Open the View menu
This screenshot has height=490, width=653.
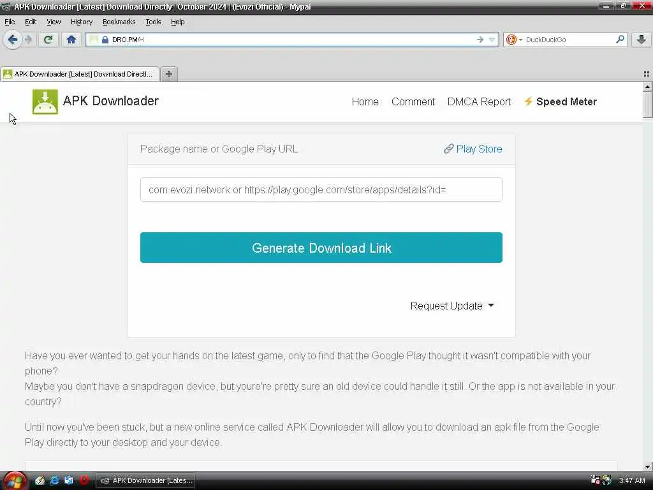tap(54, 22)
